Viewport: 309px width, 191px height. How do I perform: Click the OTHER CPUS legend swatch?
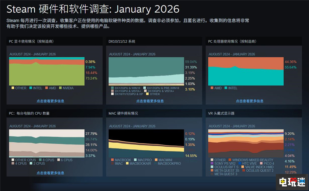[13, 160]
